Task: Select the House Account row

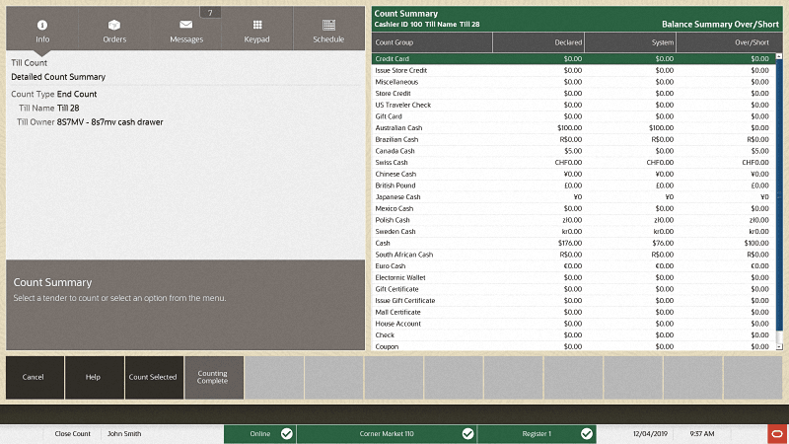Action: pos(574,324)
